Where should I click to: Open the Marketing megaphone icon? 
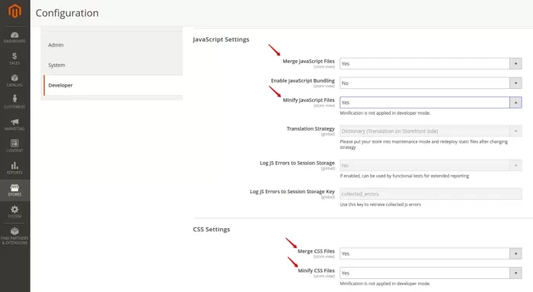click(14, 122)
